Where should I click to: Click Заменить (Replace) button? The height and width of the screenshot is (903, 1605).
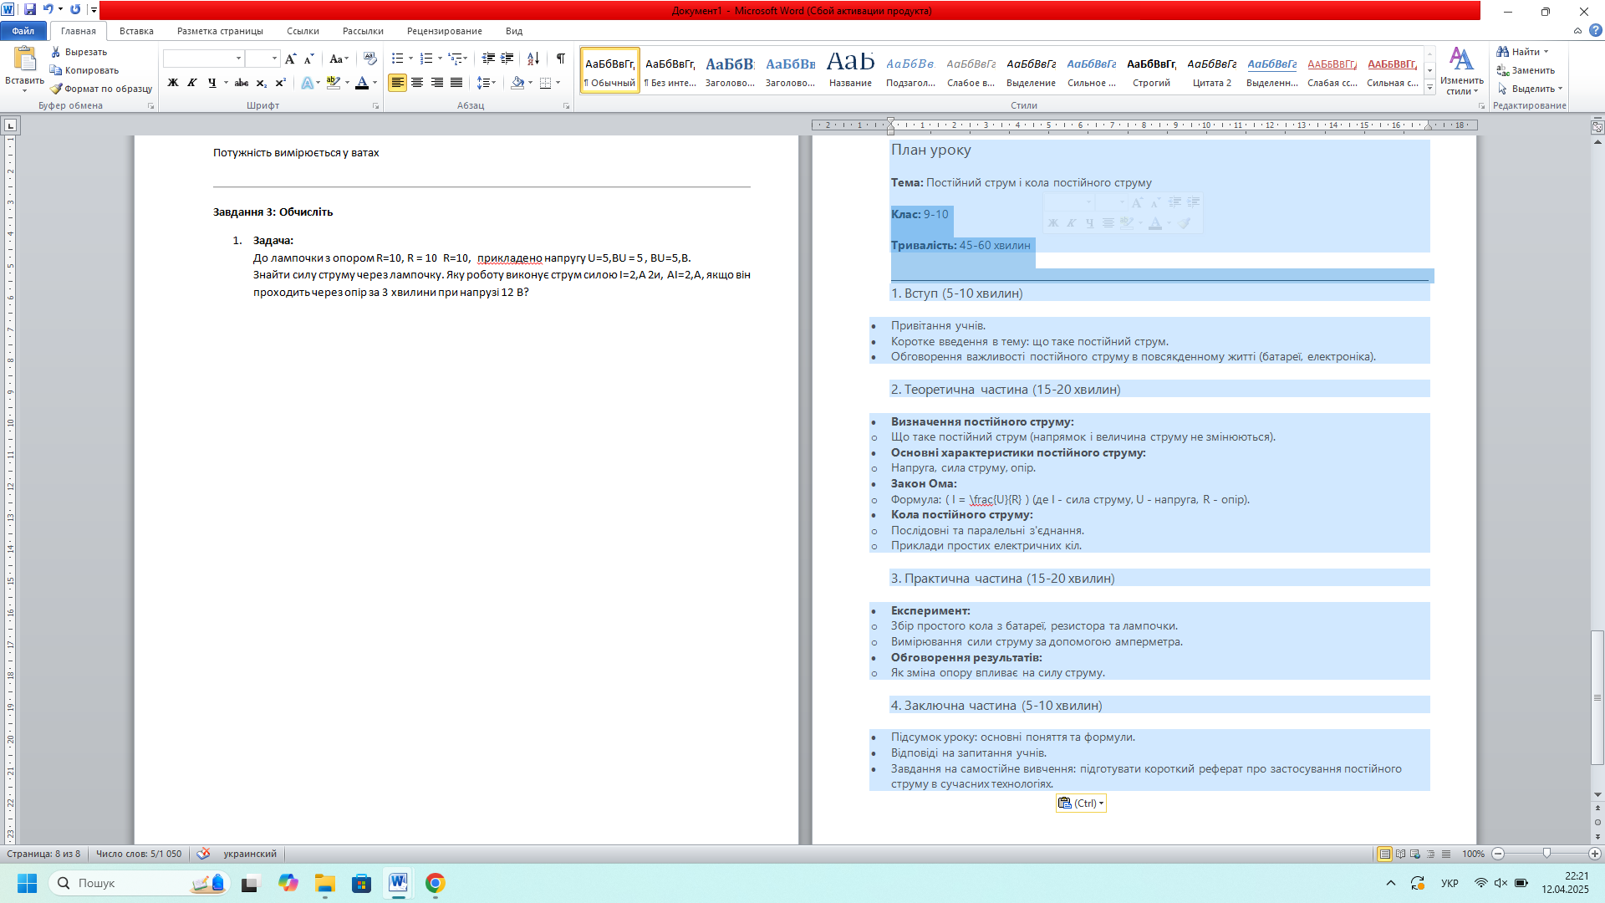tap(1526, 70)
